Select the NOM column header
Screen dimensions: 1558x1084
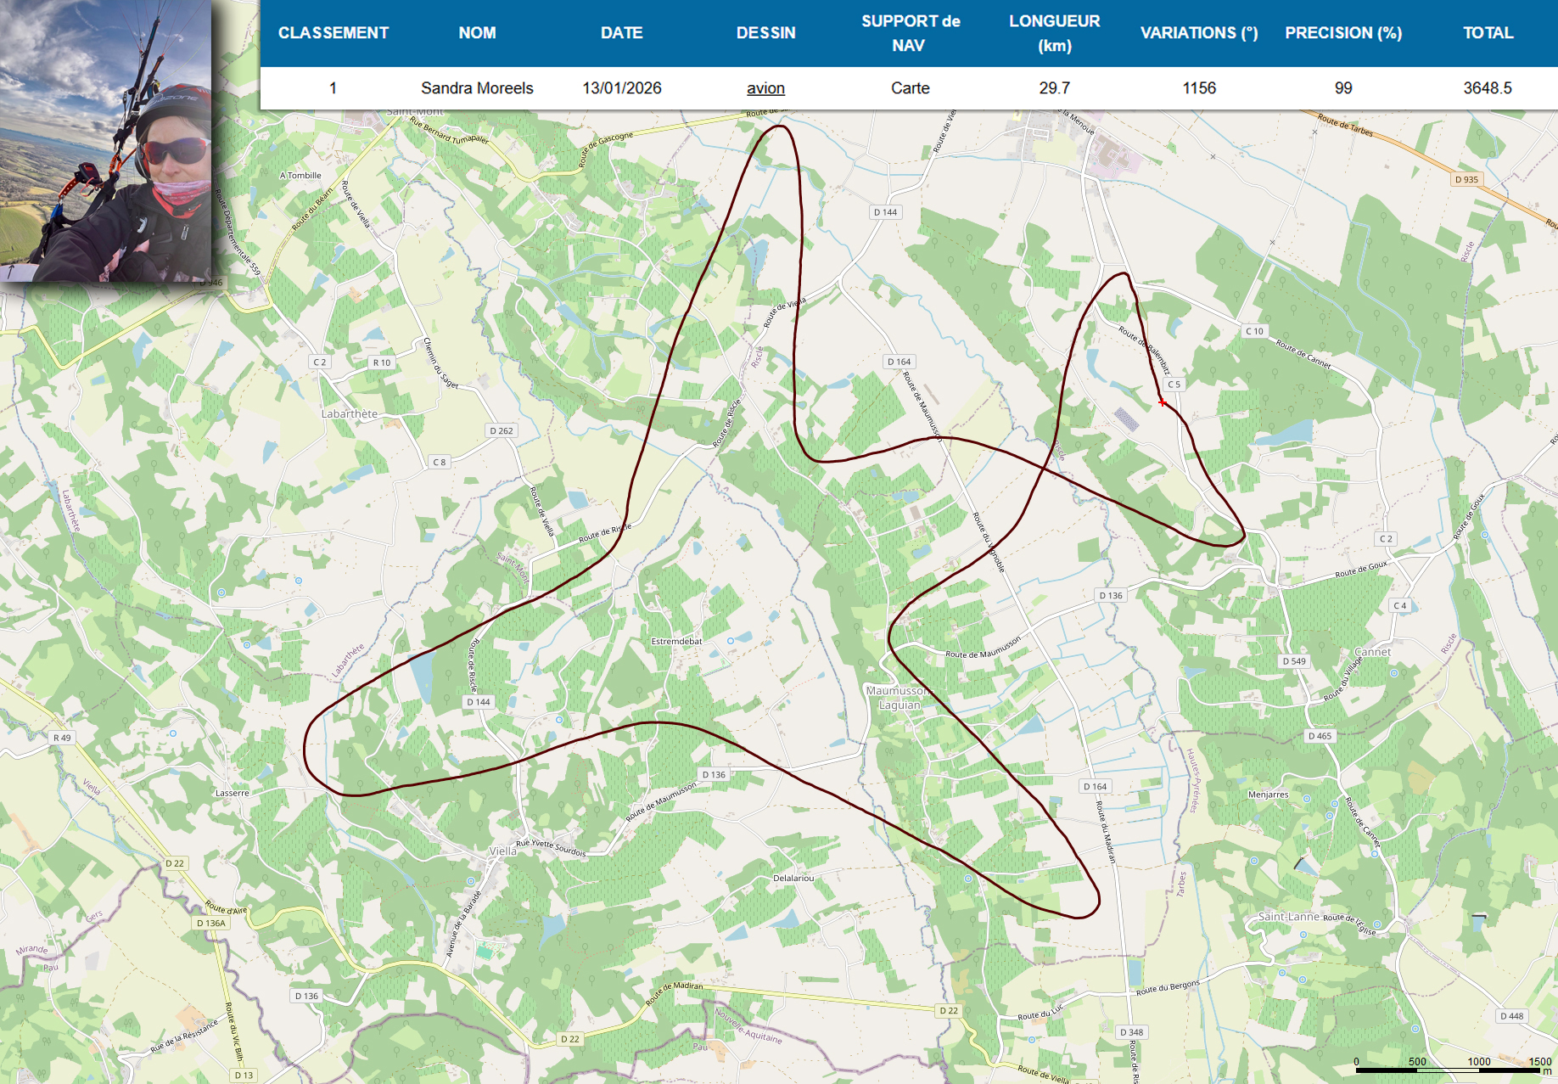click(477, 33)
